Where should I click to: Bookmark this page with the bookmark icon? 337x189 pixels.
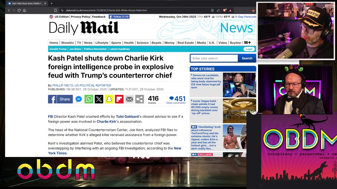tap(56, 10)
